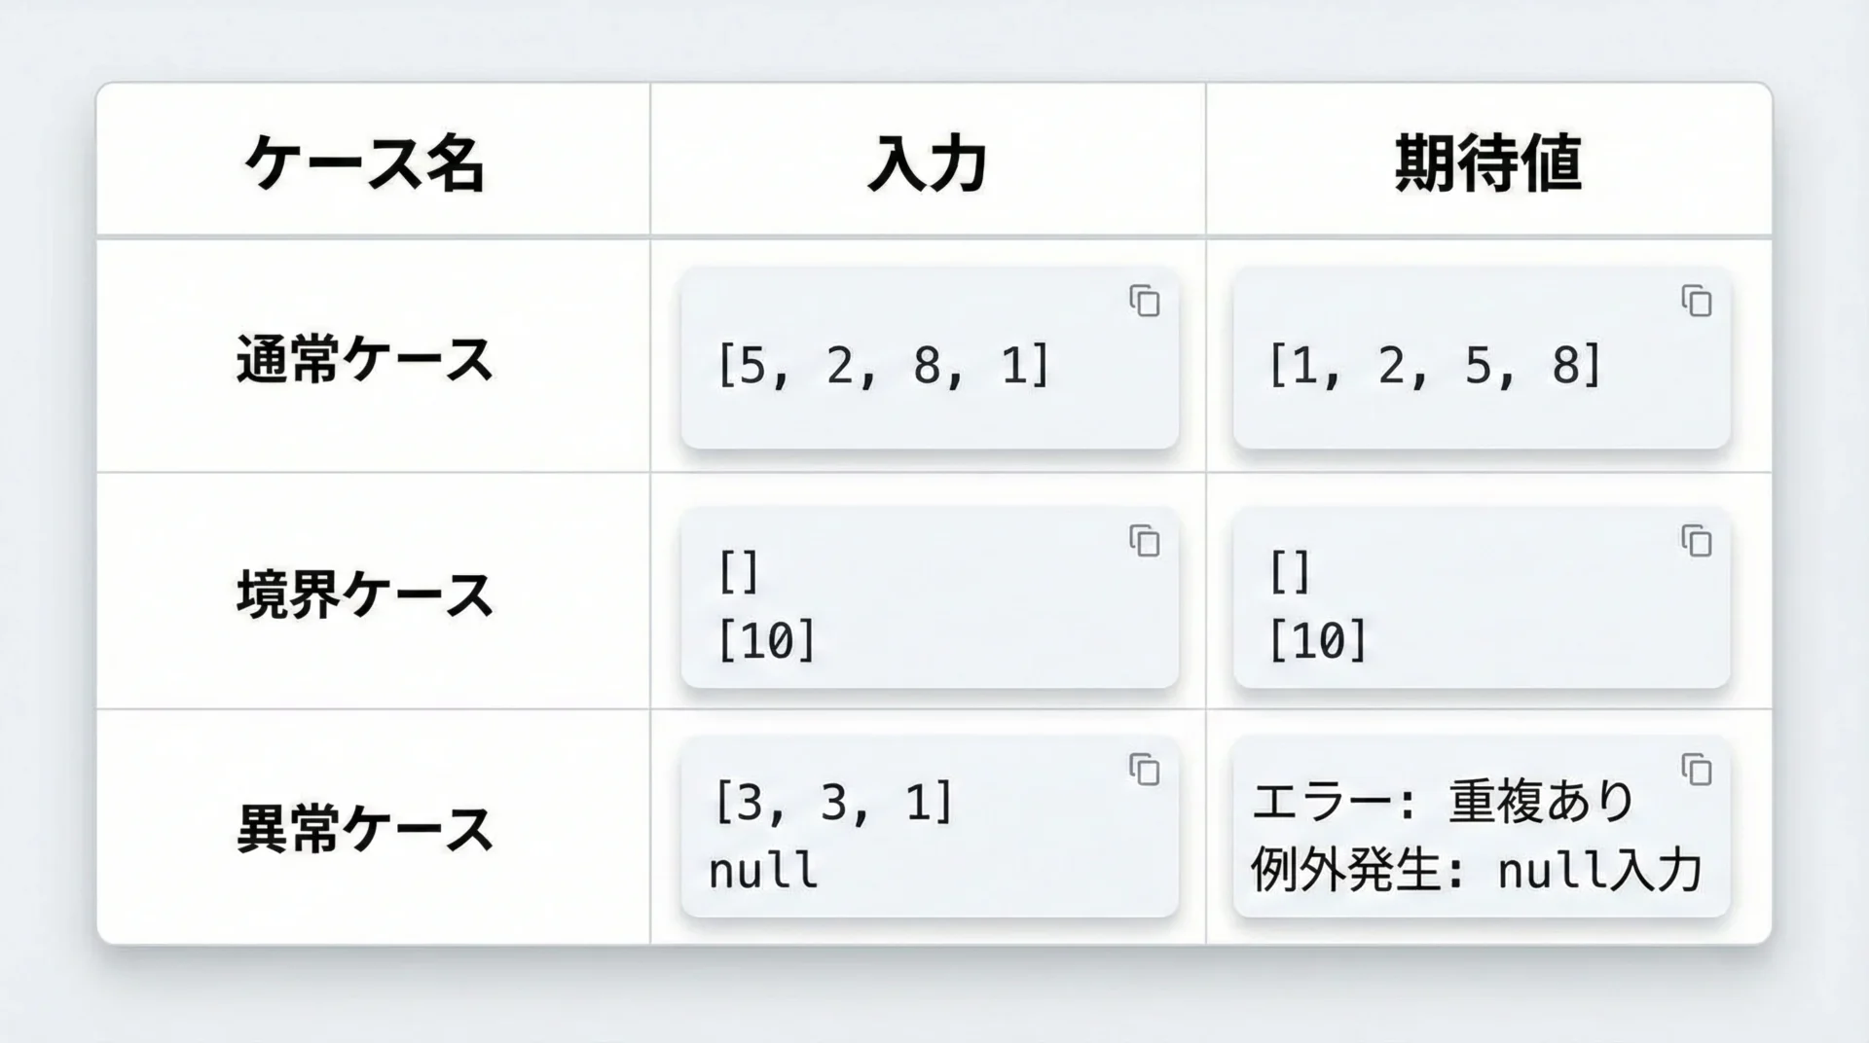
Task: Click the [3, 3, 1] input text
Action: 834,804
